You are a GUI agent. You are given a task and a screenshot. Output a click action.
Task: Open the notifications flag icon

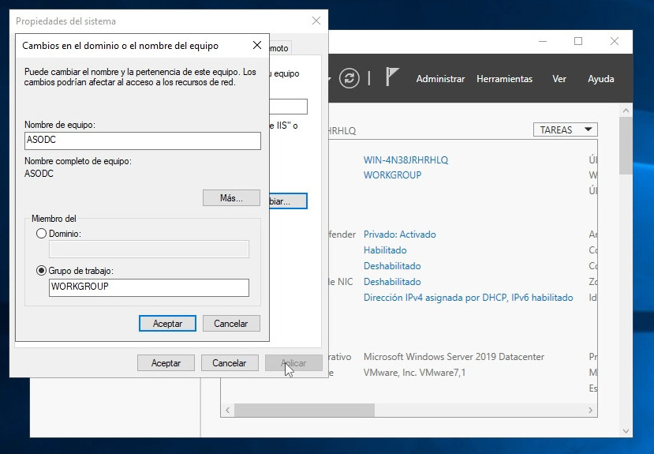[x=392, y=77]
